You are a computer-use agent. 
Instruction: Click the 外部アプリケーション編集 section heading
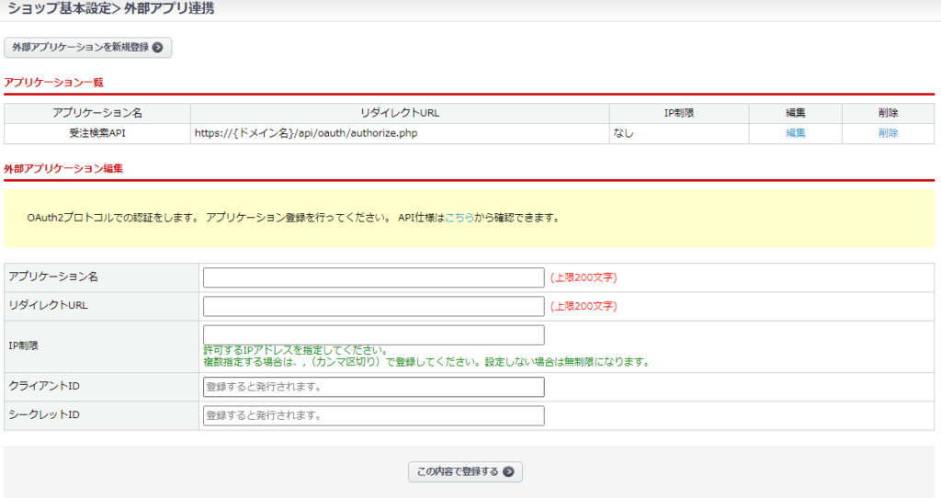pyautogui.click(x=63, y=169)
